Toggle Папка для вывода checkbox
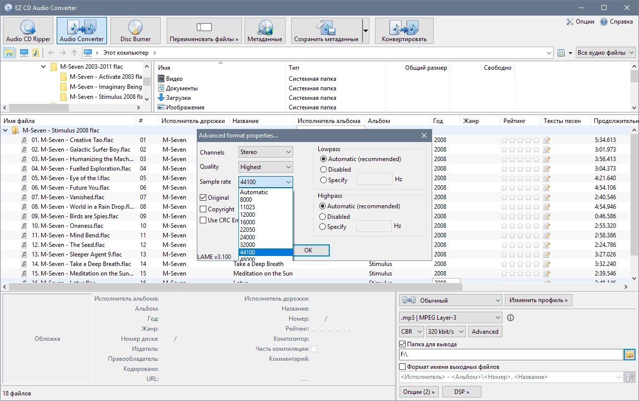Image resolution: width=639 pixels, height=401 pixels. click(x=403, y=344)
